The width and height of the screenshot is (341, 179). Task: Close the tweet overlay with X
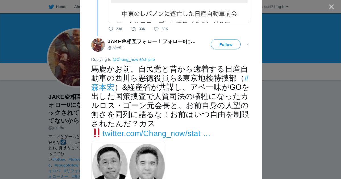(331, 7)
